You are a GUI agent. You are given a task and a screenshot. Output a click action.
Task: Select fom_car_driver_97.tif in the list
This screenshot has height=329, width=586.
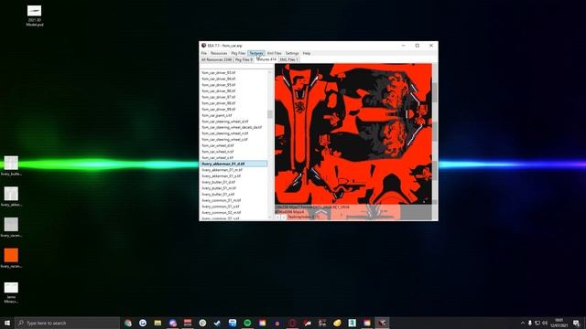(x=233, y=97)
